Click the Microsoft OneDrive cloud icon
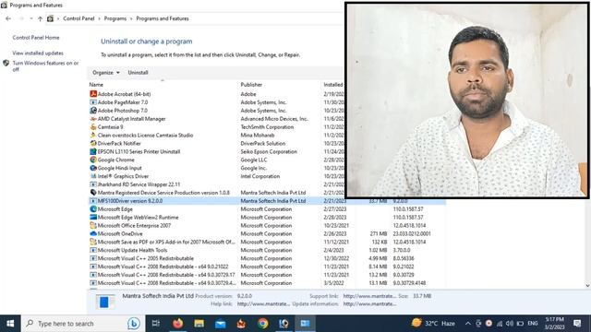This screenshot has width=591, height=332. (x=93, y=233)
